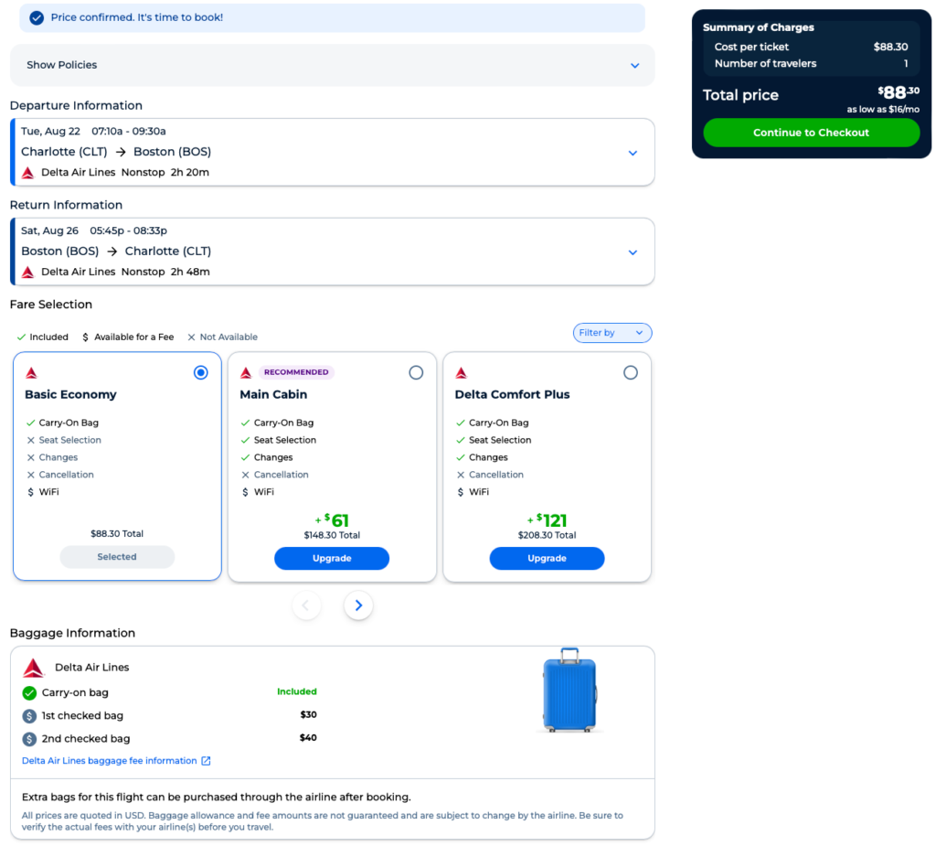Click the next arrow in fare carousel
Screen dimensions: 936x846
pos(358,605)
